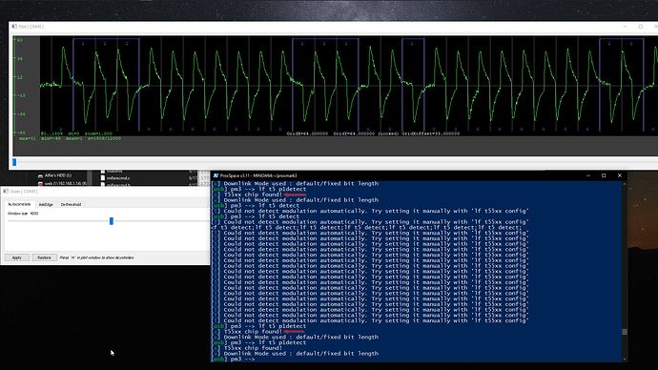658x370 pixels.
Task: Click the Restore button
Action: coord(44,257)
